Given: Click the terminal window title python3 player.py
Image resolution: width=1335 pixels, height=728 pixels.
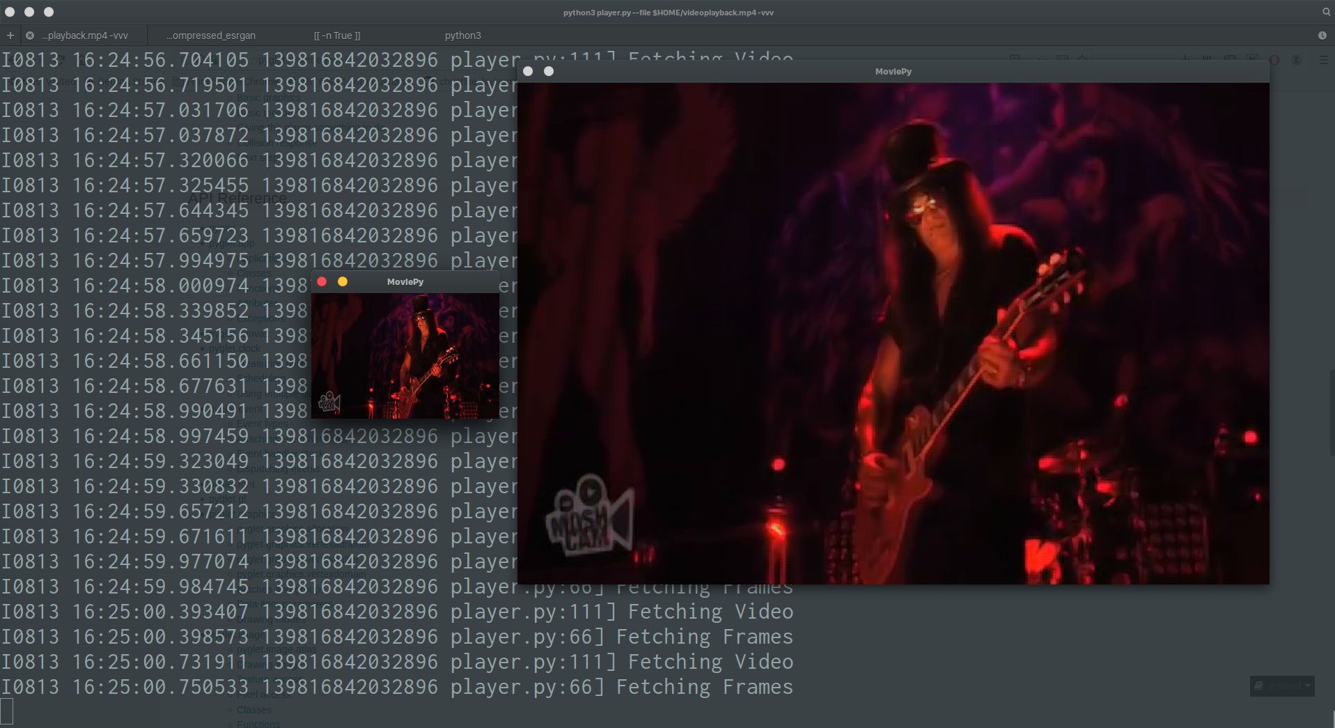Looking at the screenshot, I should (669, 13).
